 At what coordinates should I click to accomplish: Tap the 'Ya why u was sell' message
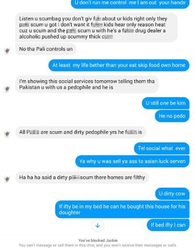point(132,161)
